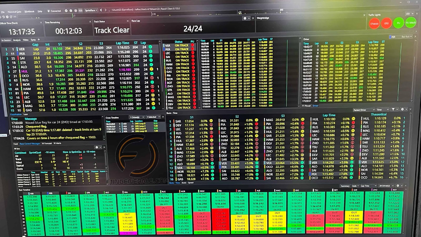421x237 pixels.
Task: Click the filter funnel icon in Bests panel
Action: (393, 109)
